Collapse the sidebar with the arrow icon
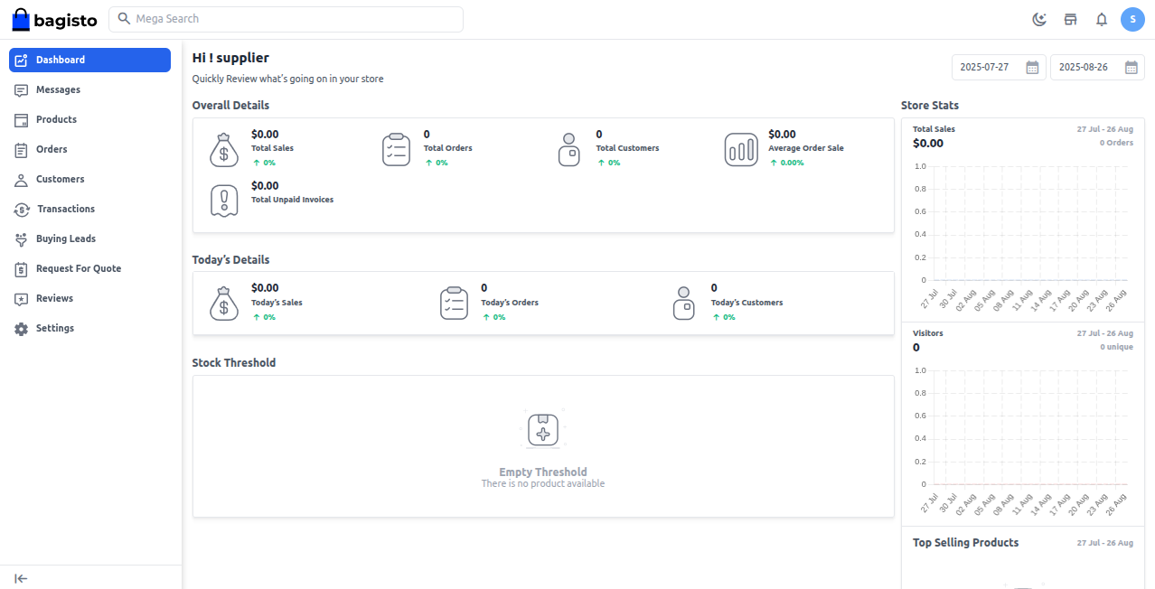The height and width of the screenshot is (589, 1155). pyautogui.click(x=20, y=578)
